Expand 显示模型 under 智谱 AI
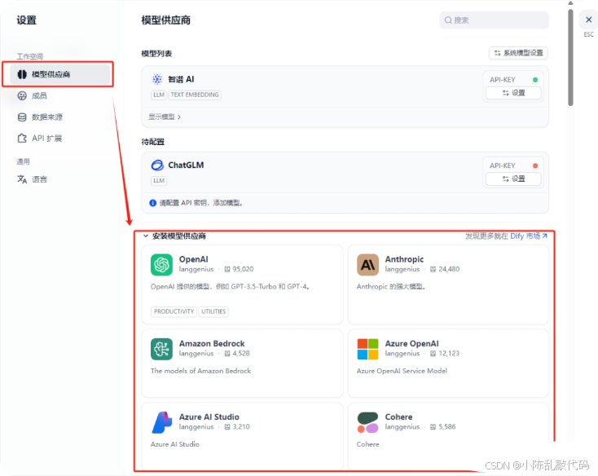598x476 pixels. click(x=165, y=117)
